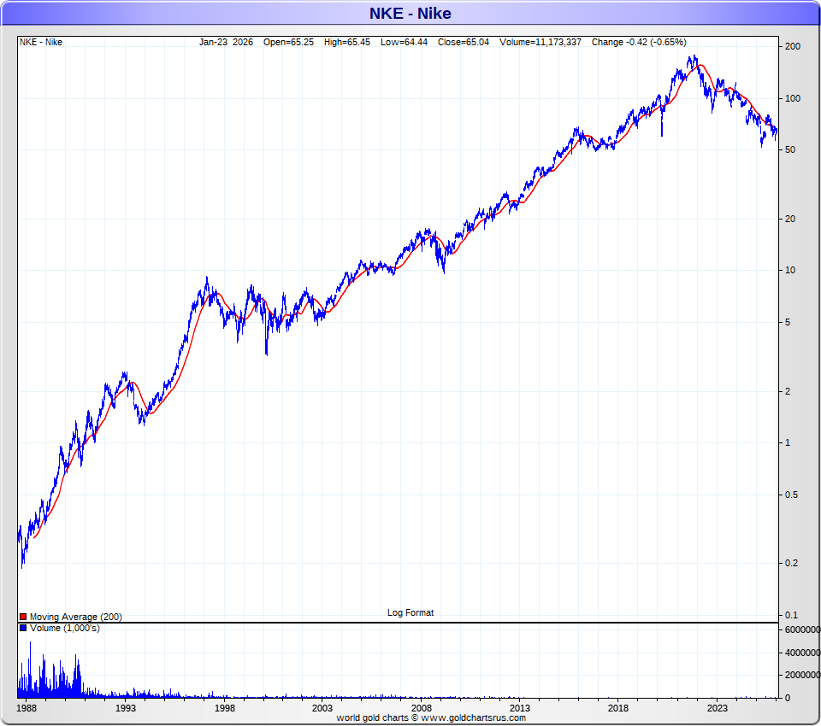Viewport: 821px width, 726px height.
Task: Click the 6000000 volume axis label
Action: pos(802,629)
